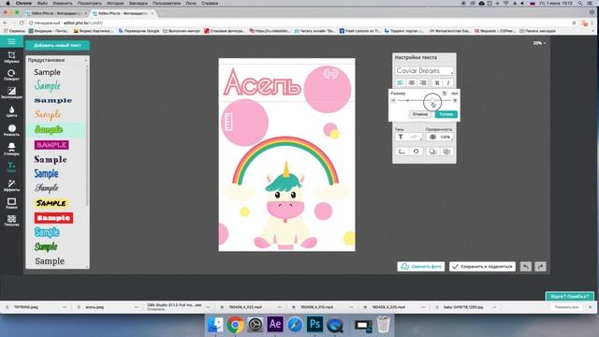Select the light blue outlined Sample preset
Screen dimensions: 599x337
click(x=47, y=232)
